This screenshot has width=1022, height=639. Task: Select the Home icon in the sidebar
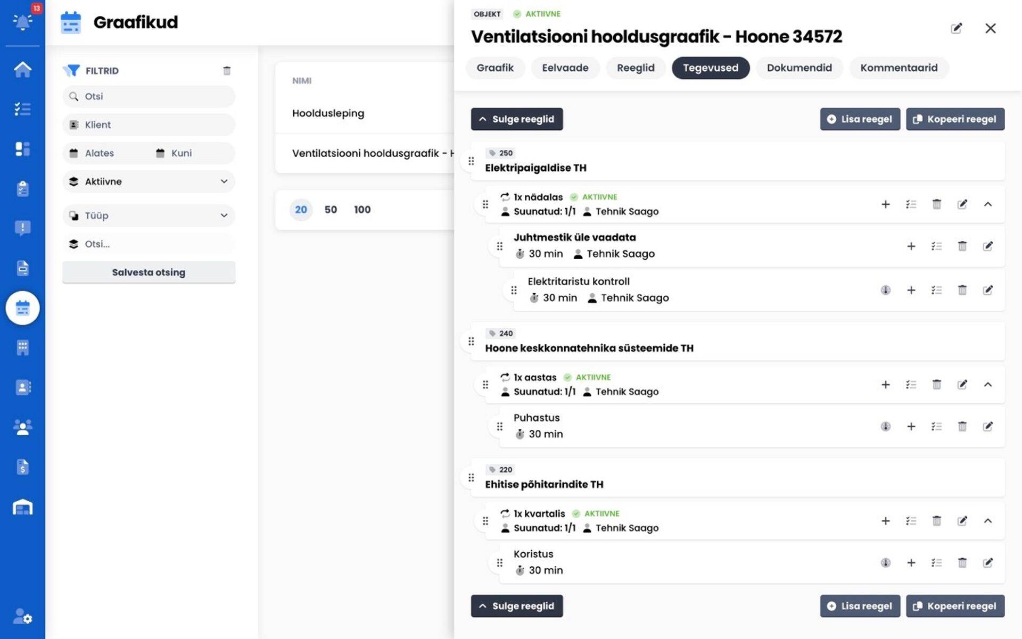22,69
